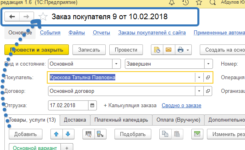Image resolution: width=245 pixels, height=150 pixels.
Task: Open Покупатель record with open icon
Action: point(208,78)
